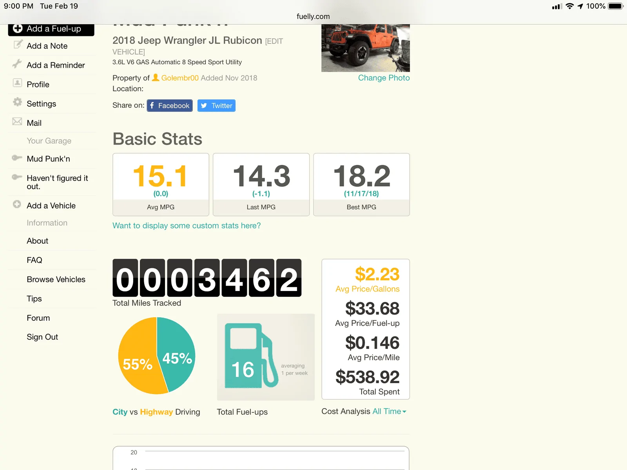
Task: Expand the All Time cost analysis dropdown
Action: 389,411
